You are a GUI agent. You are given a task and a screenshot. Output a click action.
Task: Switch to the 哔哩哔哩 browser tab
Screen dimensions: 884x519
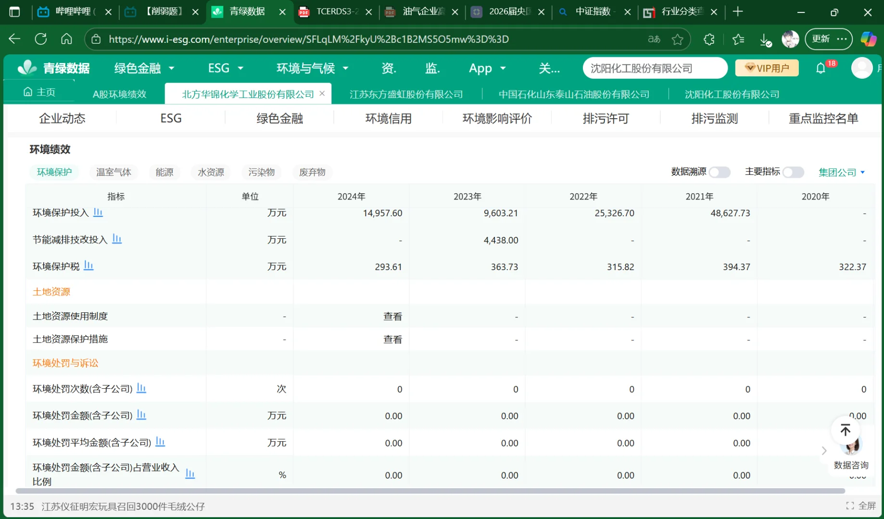[x=75, y=12]
